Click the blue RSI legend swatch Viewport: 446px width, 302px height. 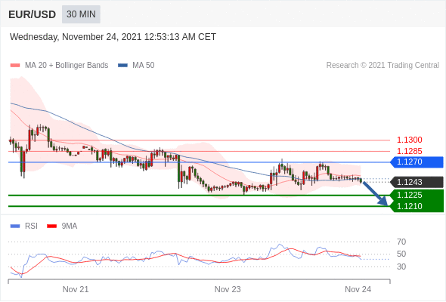pyautogui.click(x=15, y=226)
